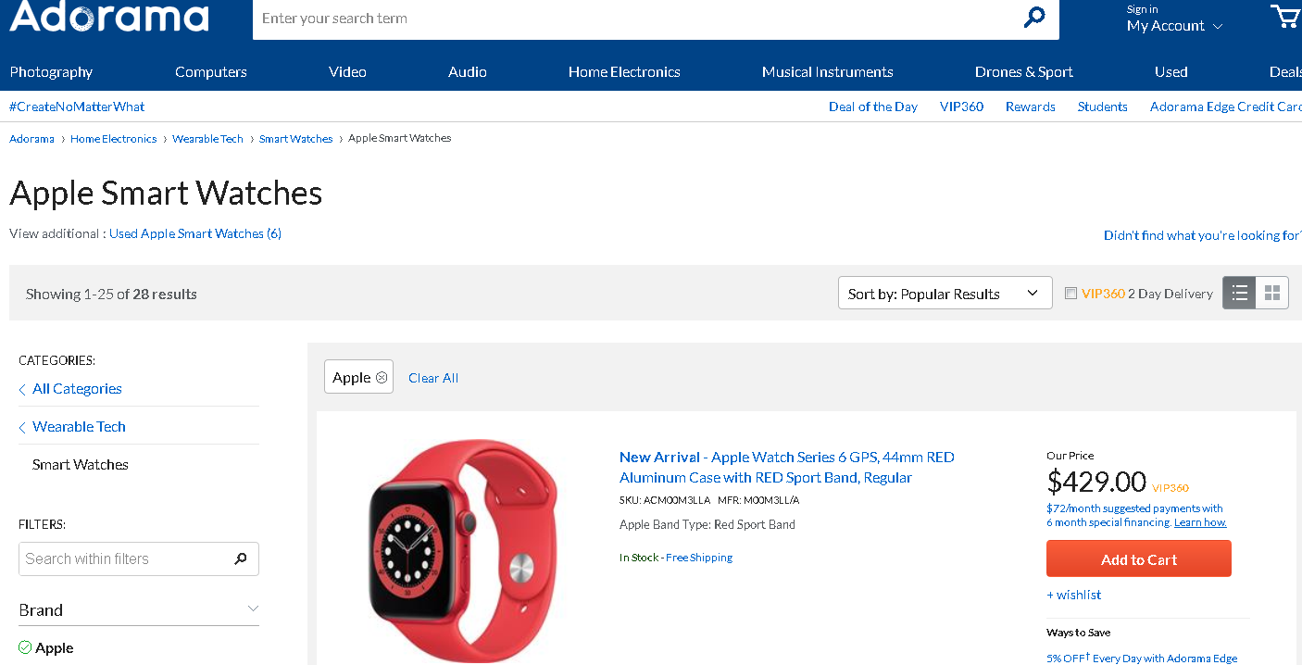The width and height of the screenshot is (1302, 665).
Task: Switch to list view layout
Action: click(1239, 294)
